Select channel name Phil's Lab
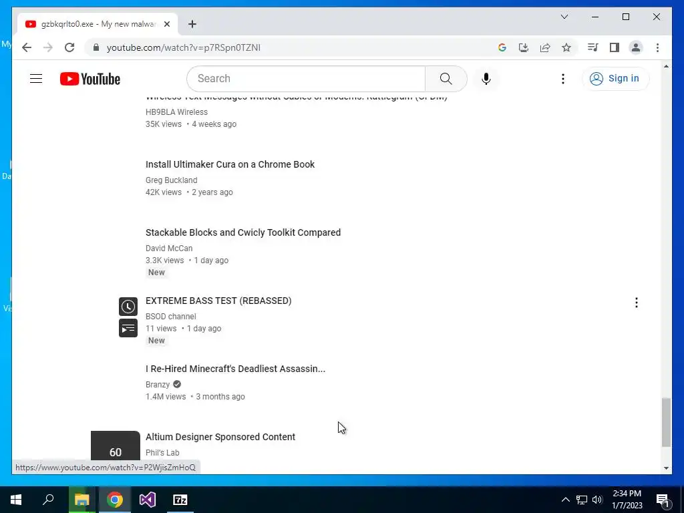Screen dimensions: 684x513 (x=162, y=452)
